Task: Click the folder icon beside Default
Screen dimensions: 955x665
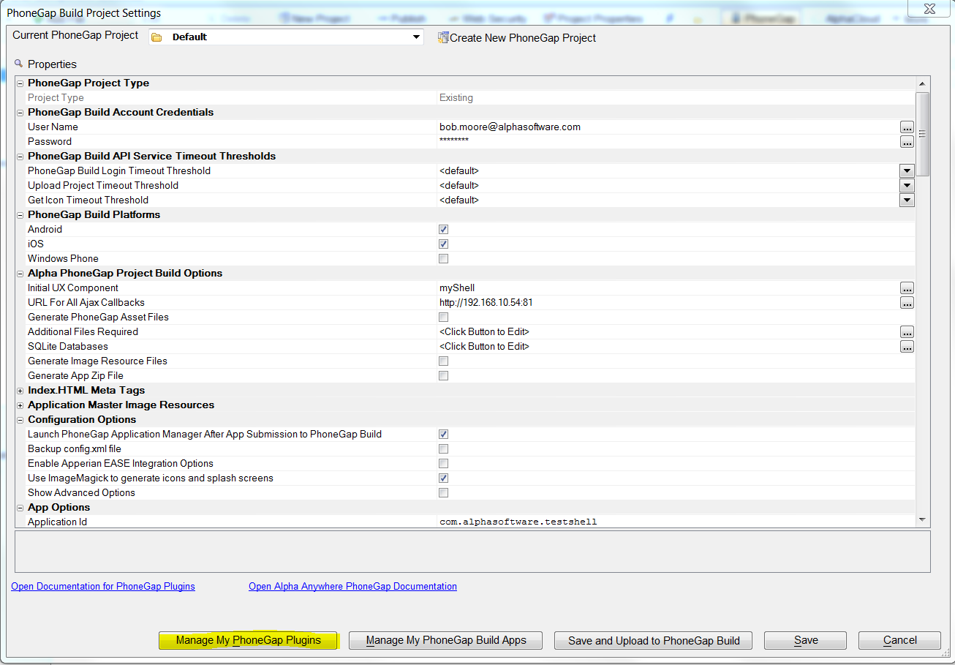Action: click(156, 37)
